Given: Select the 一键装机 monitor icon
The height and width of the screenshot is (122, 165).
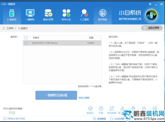Looking at the screenshot, I should [30, 13].
